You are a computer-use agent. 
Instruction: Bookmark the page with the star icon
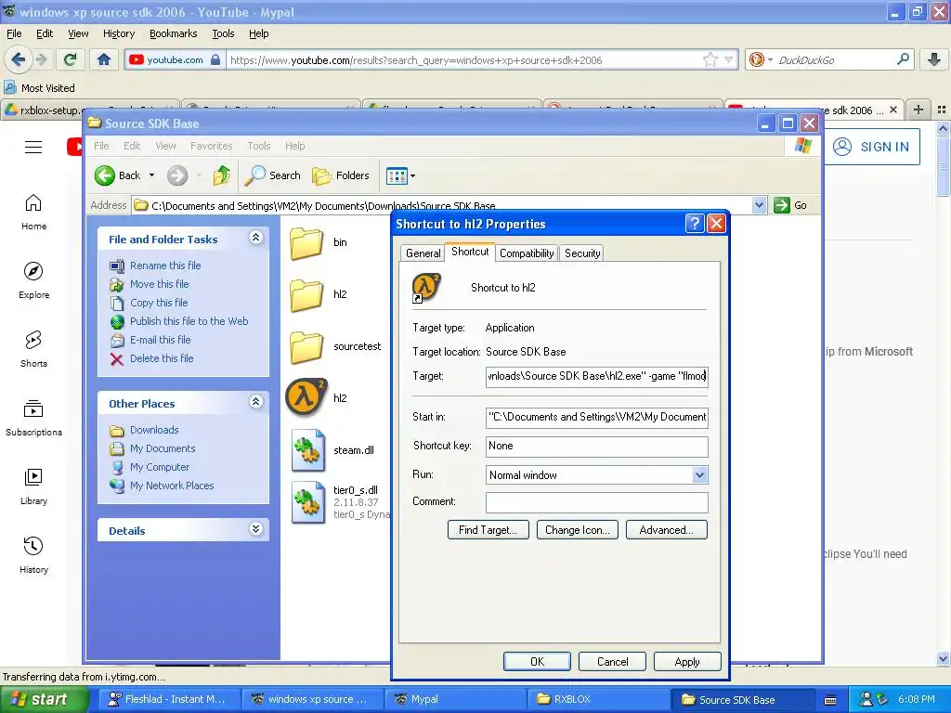pyautogui.click(x=710, y=59)
